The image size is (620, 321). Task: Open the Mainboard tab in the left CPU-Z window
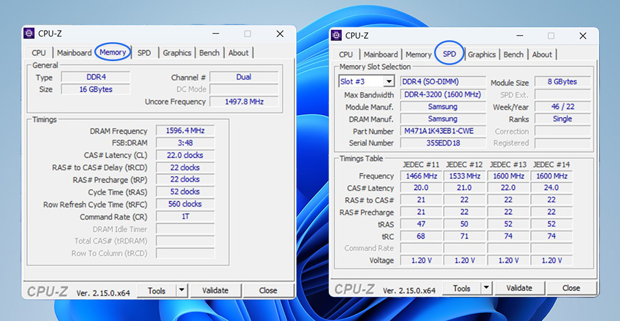click(74, 53)
